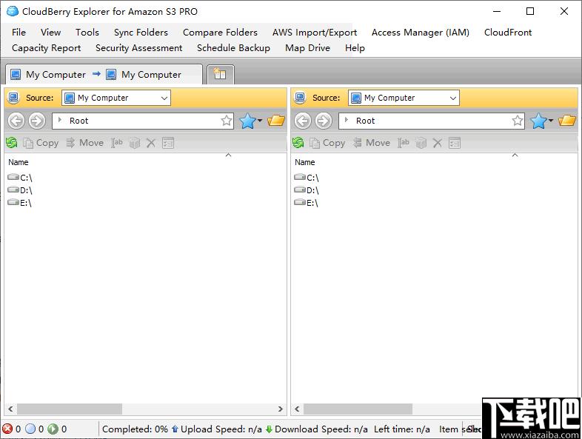Click Copy in the right pane toolbar

(327, 143)
